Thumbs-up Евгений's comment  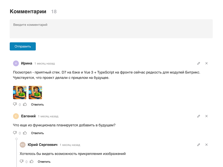pyautogui.click(x=25, y=133)
